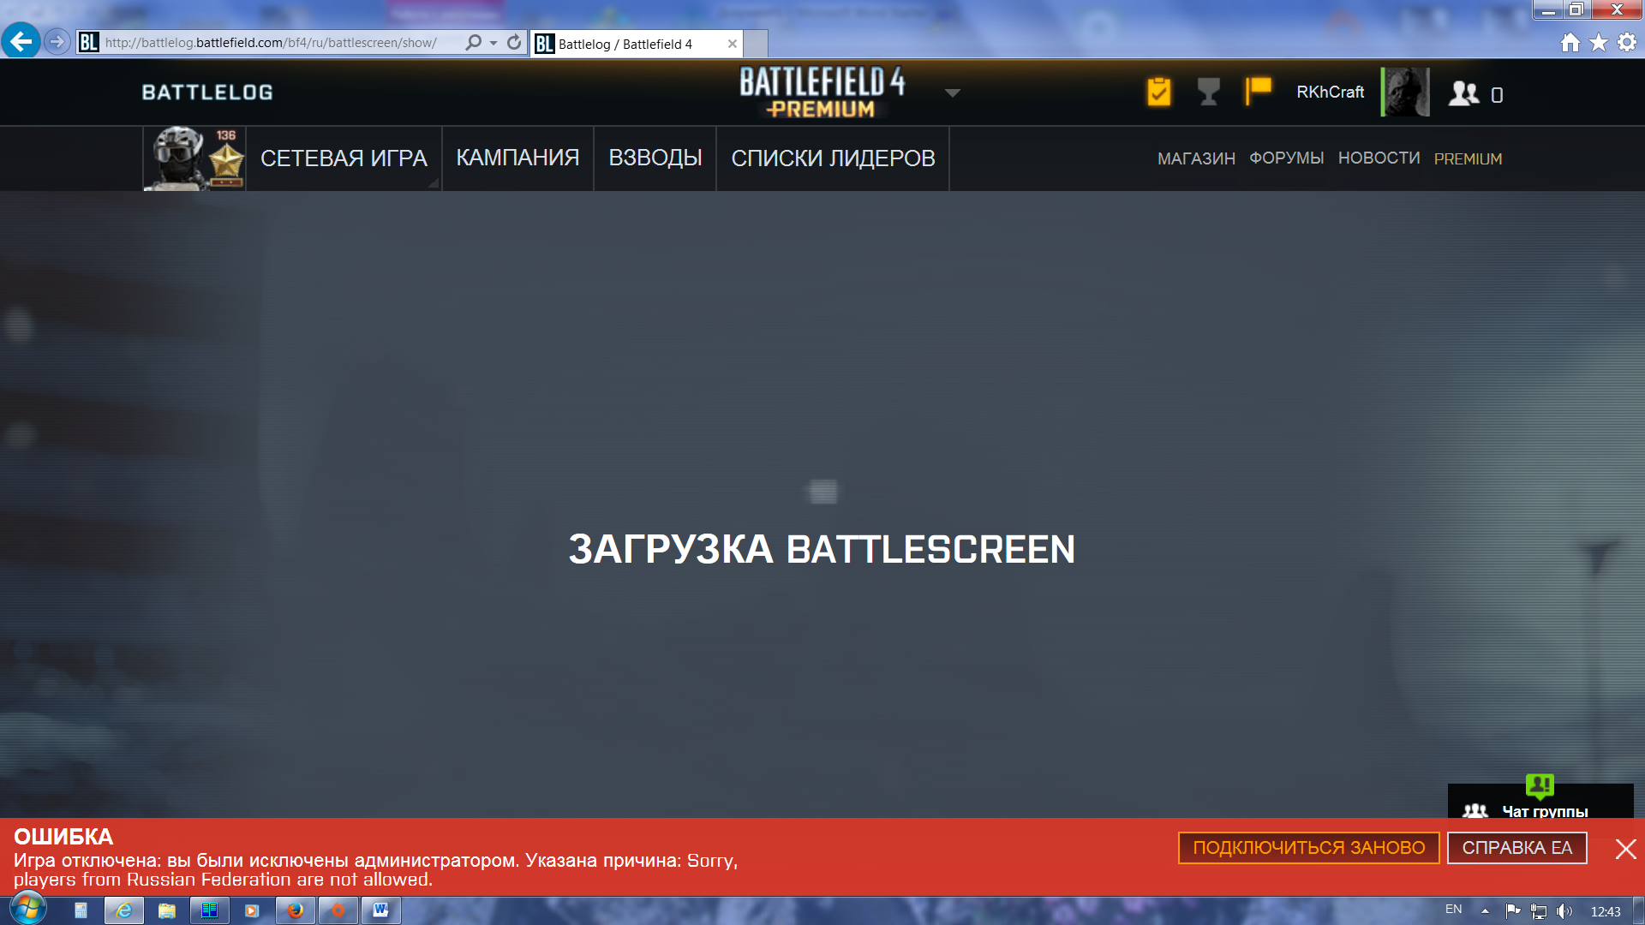Show hidden system tray icons
Screen dimensions: 1645x925
tap(1485, 911)
